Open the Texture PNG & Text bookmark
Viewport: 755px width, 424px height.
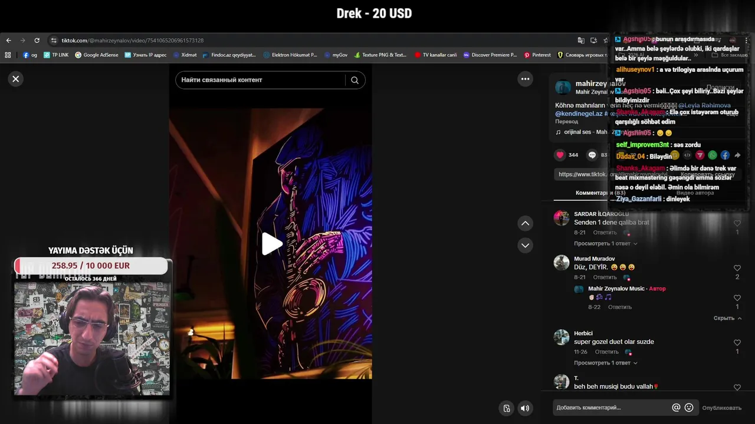[x=380, y=55]
